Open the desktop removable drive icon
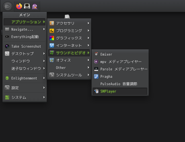The image size is (185, 142). (x=67, y=16)
